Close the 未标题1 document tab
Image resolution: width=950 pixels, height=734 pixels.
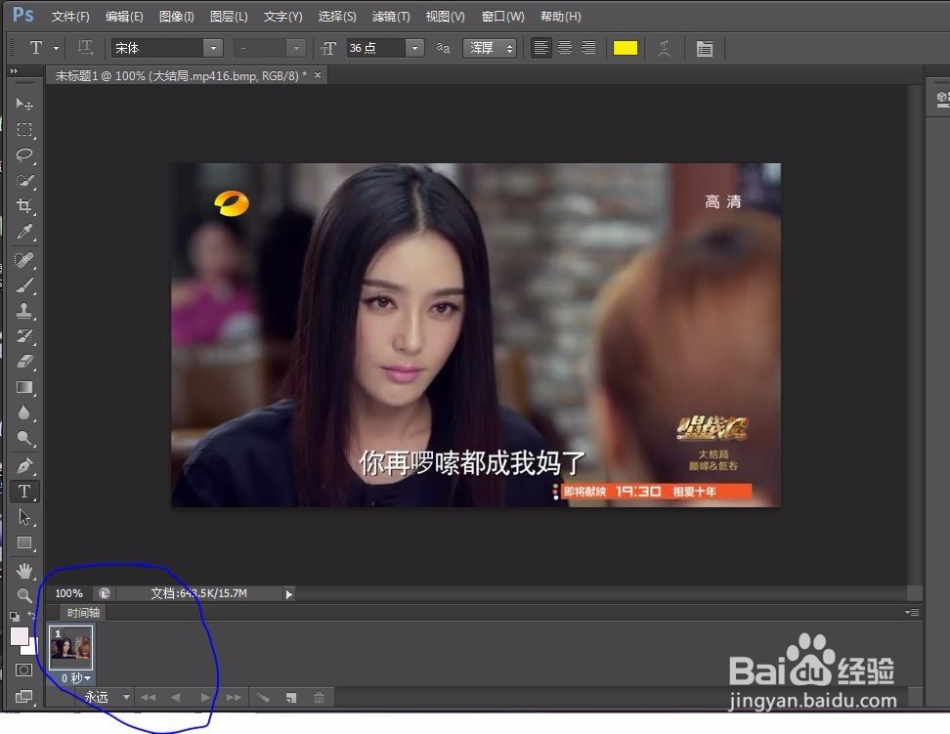(318, 74)
